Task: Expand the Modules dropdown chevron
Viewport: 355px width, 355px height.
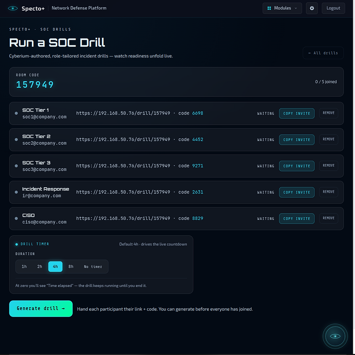Action: (x=296, y=8)
